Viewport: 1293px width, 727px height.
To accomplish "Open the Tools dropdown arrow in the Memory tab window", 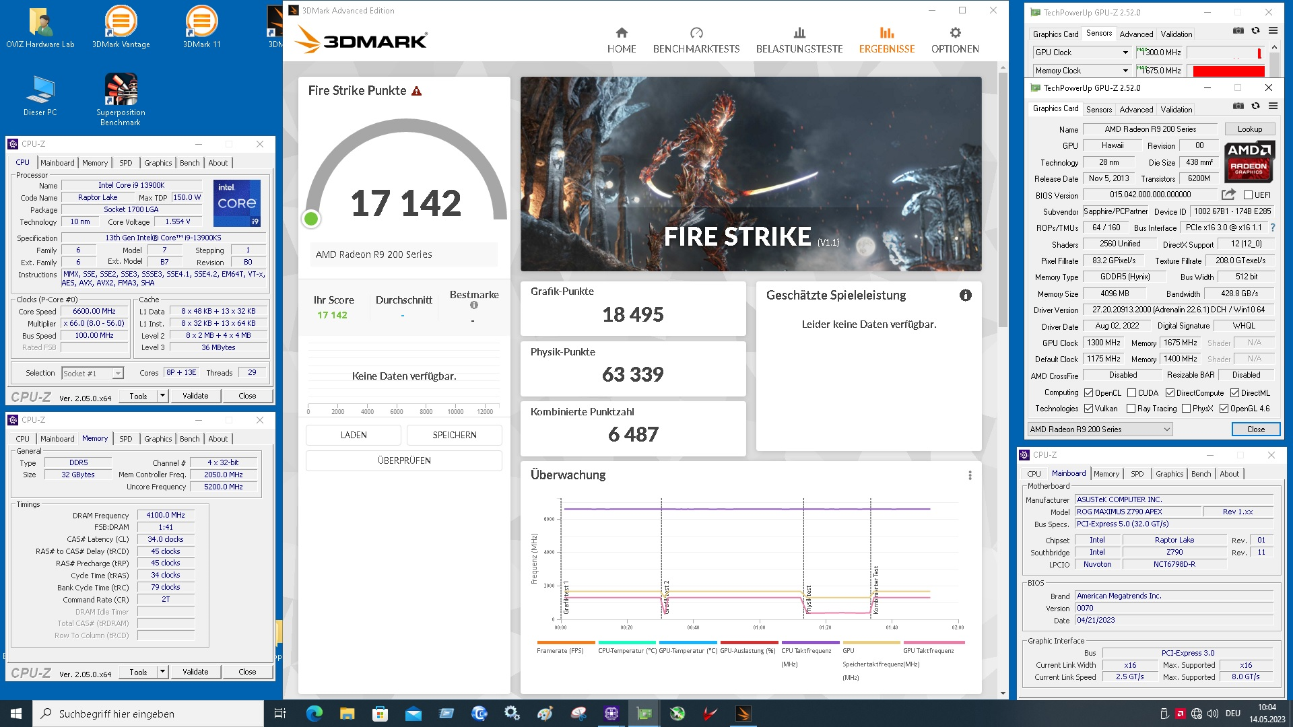I will pyautogui.click(x=162, y=672).
